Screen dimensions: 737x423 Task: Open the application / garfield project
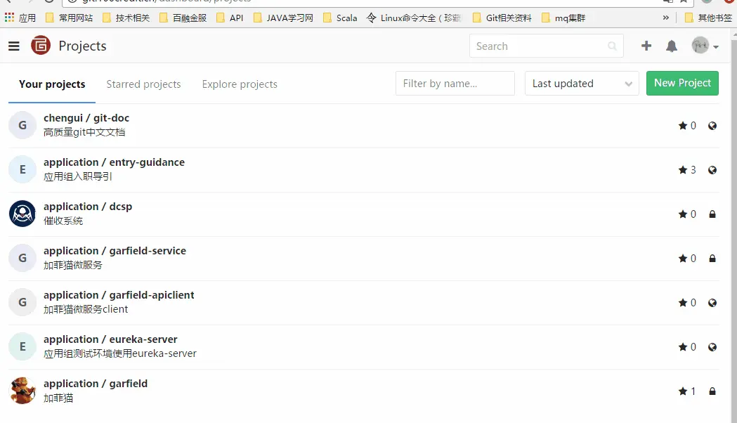click(96, 384)
